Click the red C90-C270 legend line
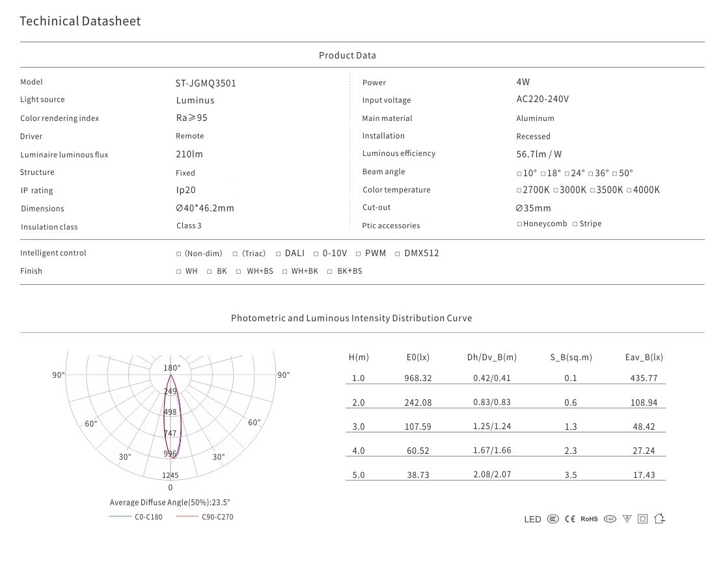 pyautogui.click(x=187, y=517)
